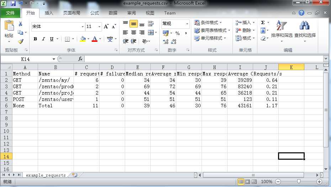This screenshot has height=187, width=331.
Task: Click the phonetic guide wén icon
Action: pyautogui.click(x=110, y=39)
